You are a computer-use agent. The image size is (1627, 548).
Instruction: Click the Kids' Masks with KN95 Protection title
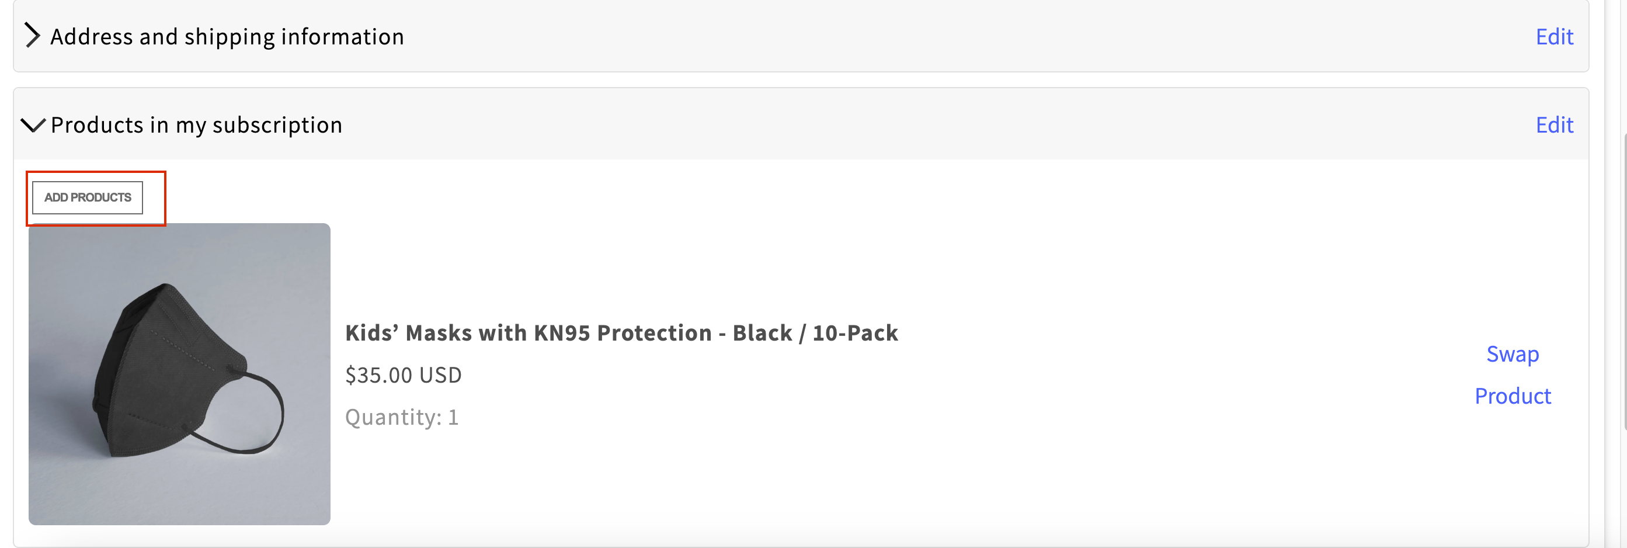point(621,333)
